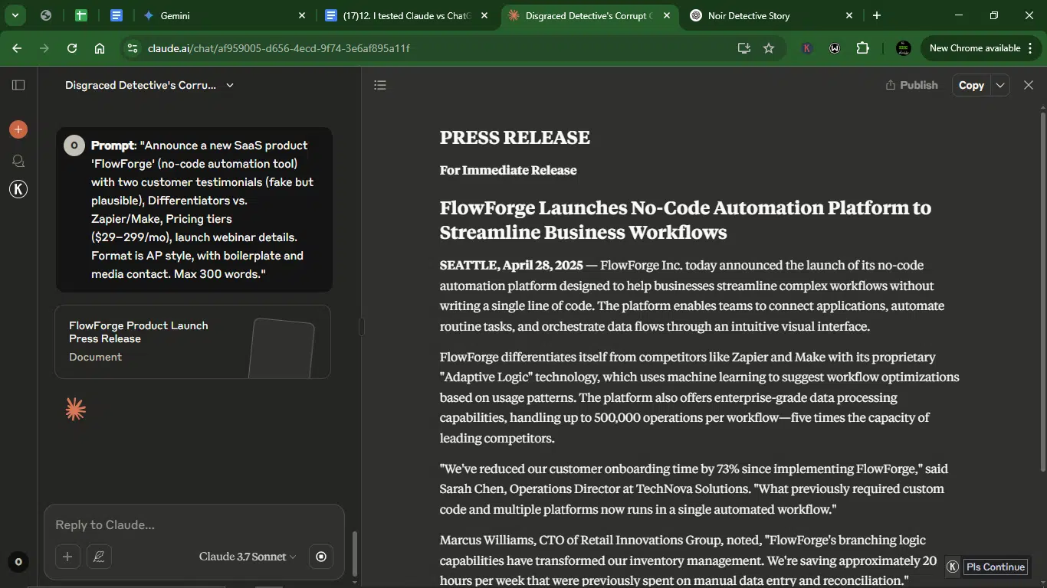Click the prompt message avatar O
The image size is (1047, 588).
[x=74, y=145]
